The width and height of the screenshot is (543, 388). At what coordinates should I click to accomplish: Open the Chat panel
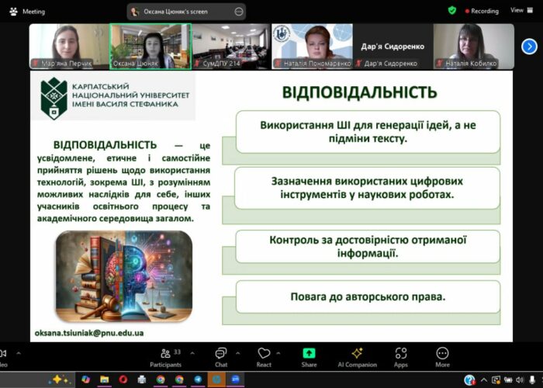pyautogui.click(x=221, y=355)
